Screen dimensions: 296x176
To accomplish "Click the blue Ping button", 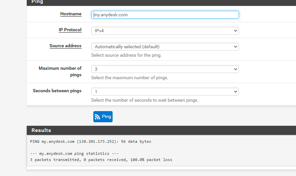I will (103, 117).
